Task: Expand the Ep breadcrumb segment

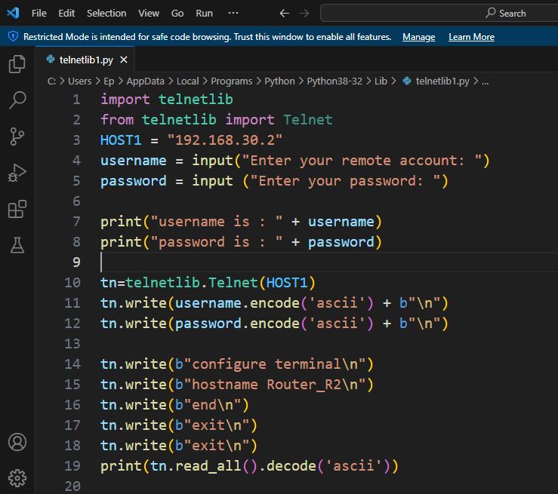Action: [x=109, y=81]
